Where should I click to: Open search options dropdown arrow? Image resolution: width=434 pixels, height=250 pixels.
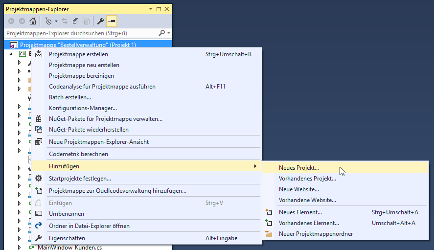[169, 33]
